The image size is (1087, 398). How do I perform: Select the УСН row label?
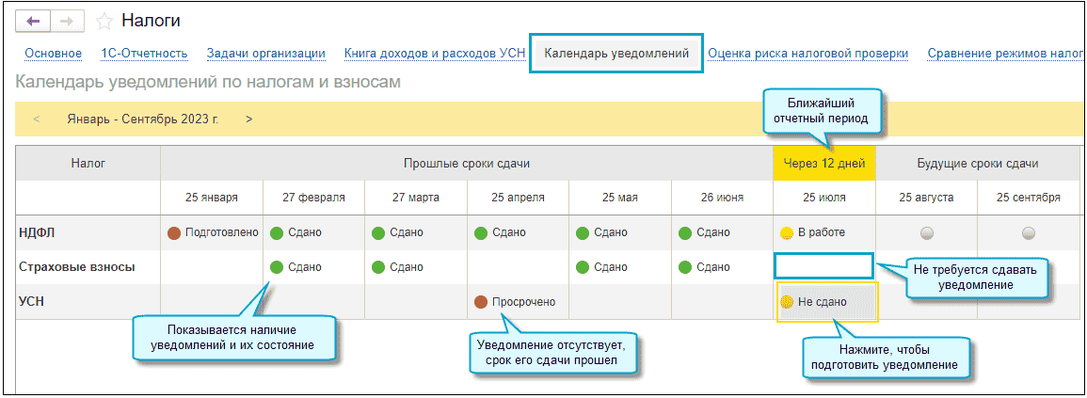pyautogui.click(x=30, y=302)
